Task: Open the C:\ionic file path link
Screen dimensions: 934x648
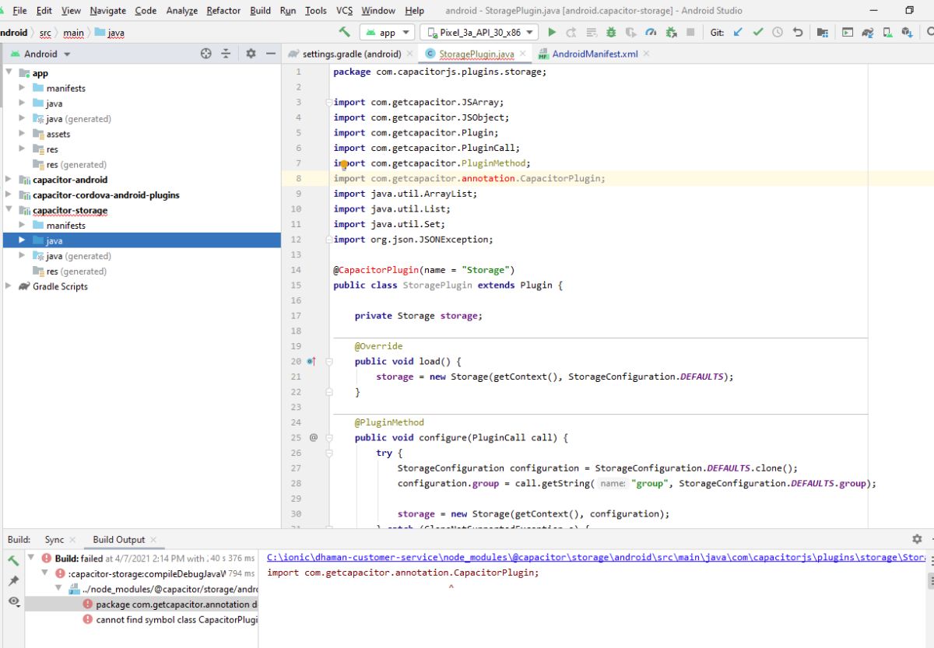Action: [596, 558]
